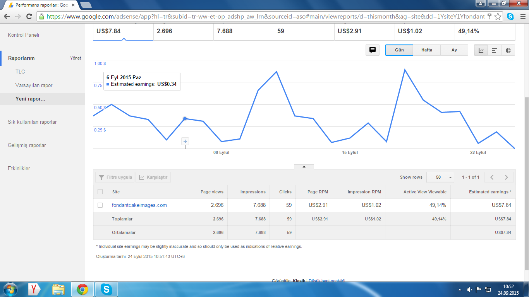Go to next results page arrow
Screen dimensions: 529x297
506,178
